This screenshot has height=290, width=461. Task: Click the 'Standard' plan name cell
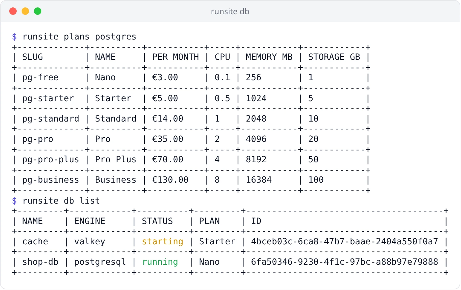pos(116,119)
